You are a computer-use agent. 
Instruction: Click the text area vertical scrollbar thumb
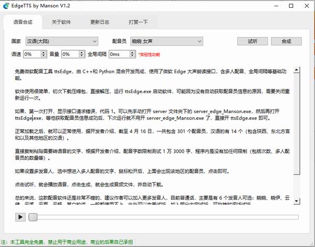[x=297, y=124]
